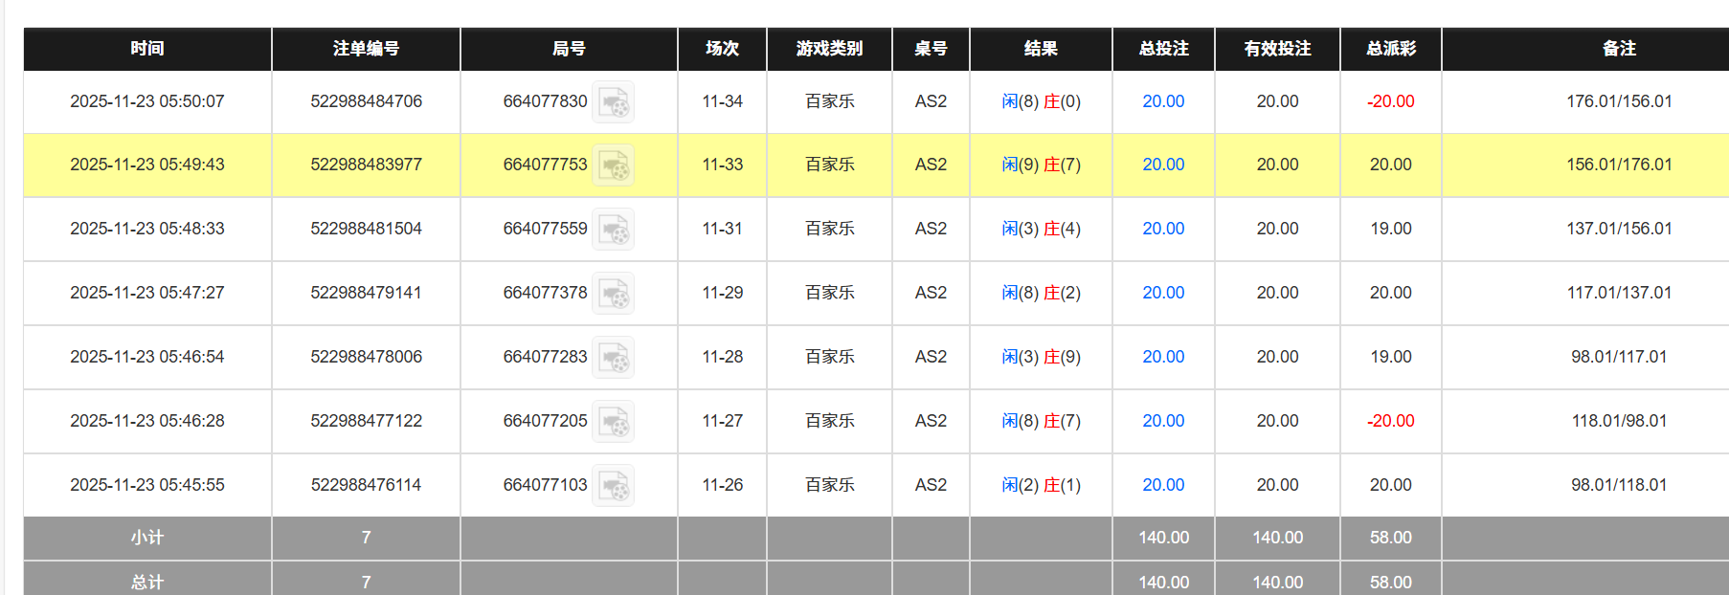Open total bet 20.00 link for order 522988478006
This screenshot has height=595, width=1729.
pyautogui.click(x=1163, y=357)
